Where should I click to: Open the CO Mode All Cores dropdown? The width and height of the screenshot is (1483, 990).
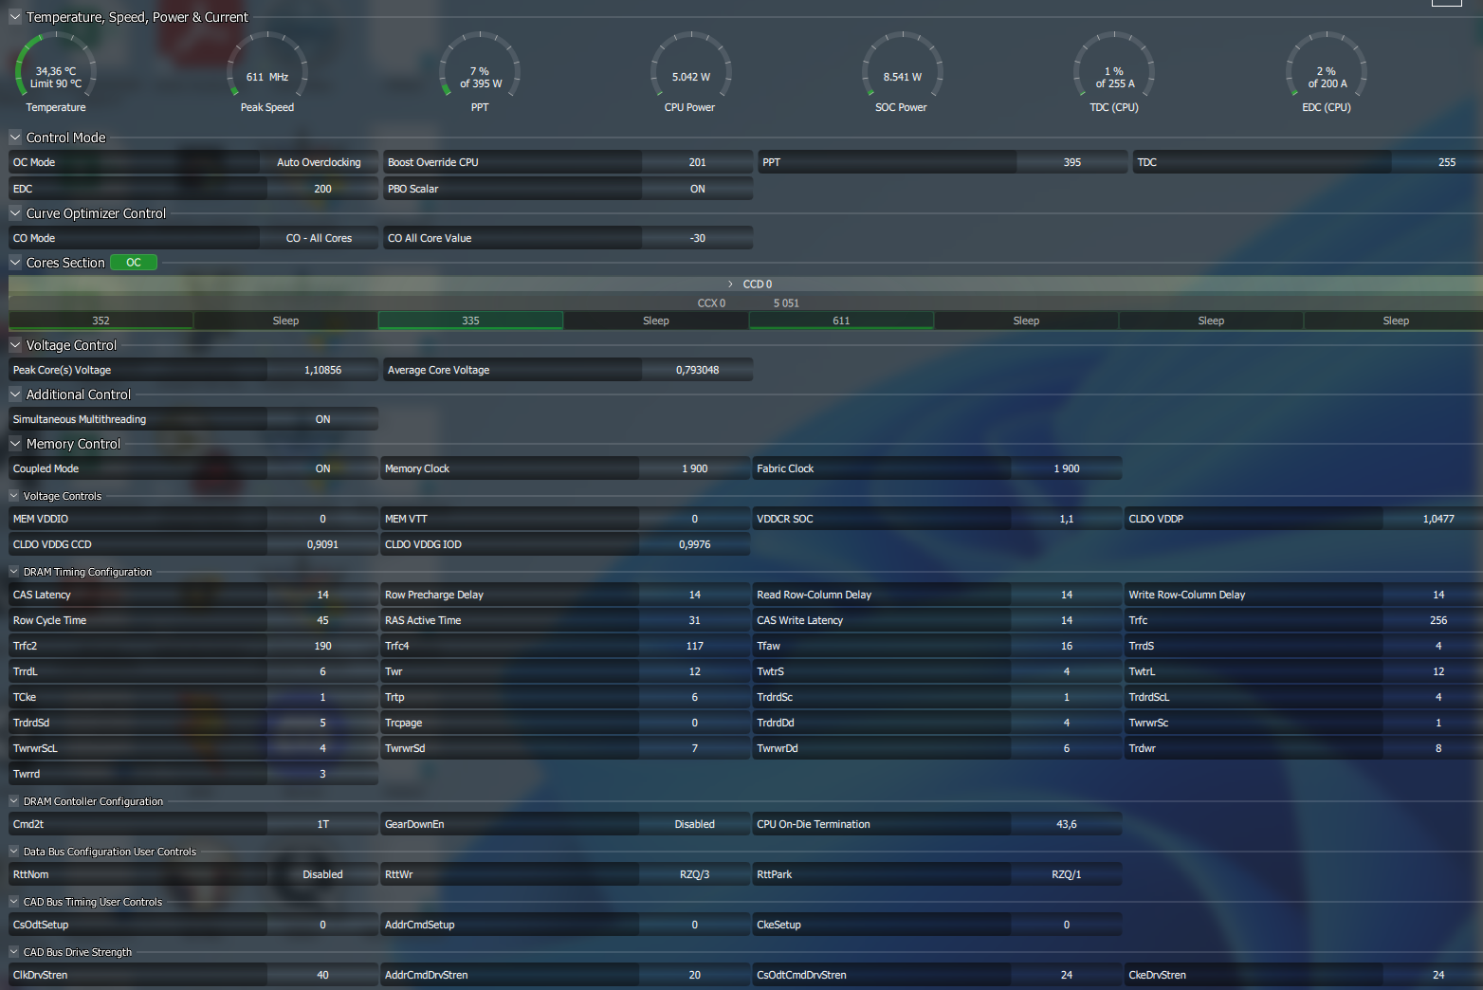click(x=319, y=238)
